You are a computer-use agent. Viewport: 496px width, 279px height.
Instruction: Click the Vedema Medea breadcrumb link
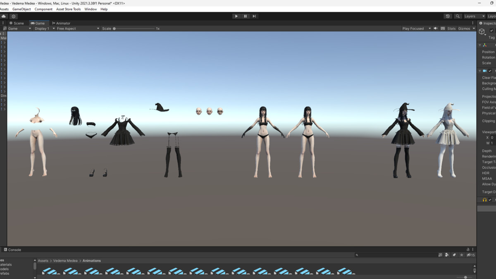(65, 261)
